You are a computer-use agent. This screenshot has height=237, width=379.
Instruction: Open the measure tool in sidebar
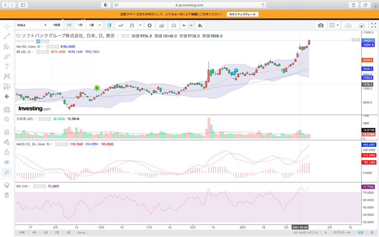(x=7, y=109)
